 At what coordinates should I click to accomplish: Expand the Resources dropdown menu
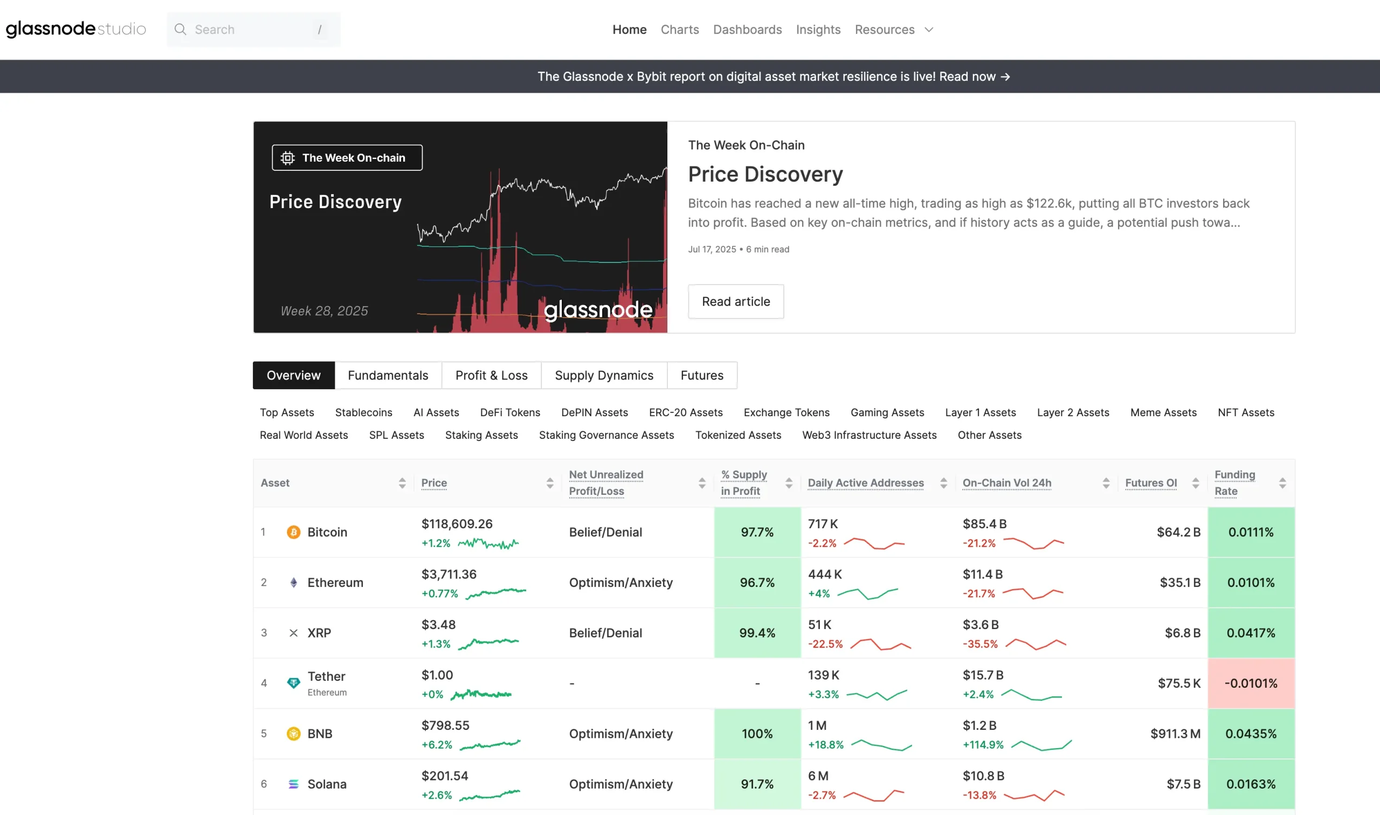pyautogui.click(x=893, y=29)
